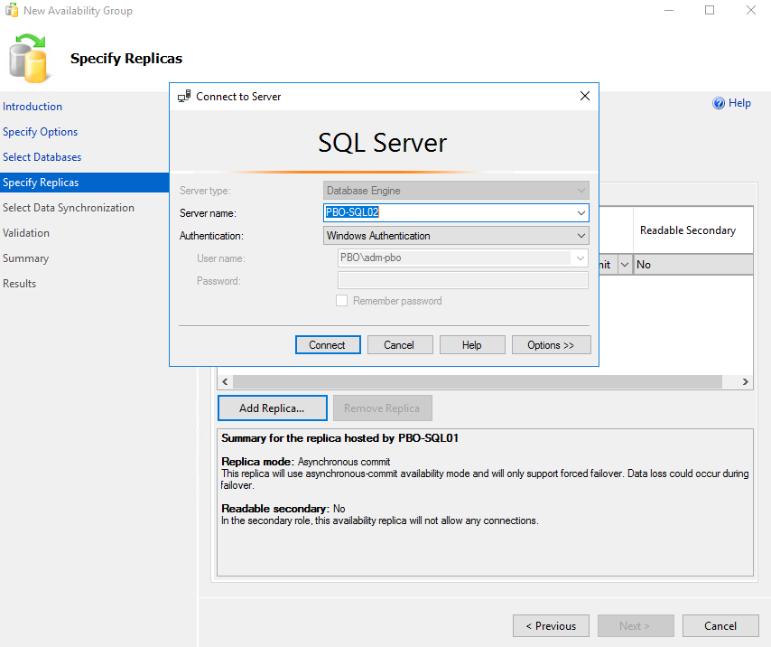Select the Validation step
This screenshot has height=647, width=771.
[x=26, y=233]
